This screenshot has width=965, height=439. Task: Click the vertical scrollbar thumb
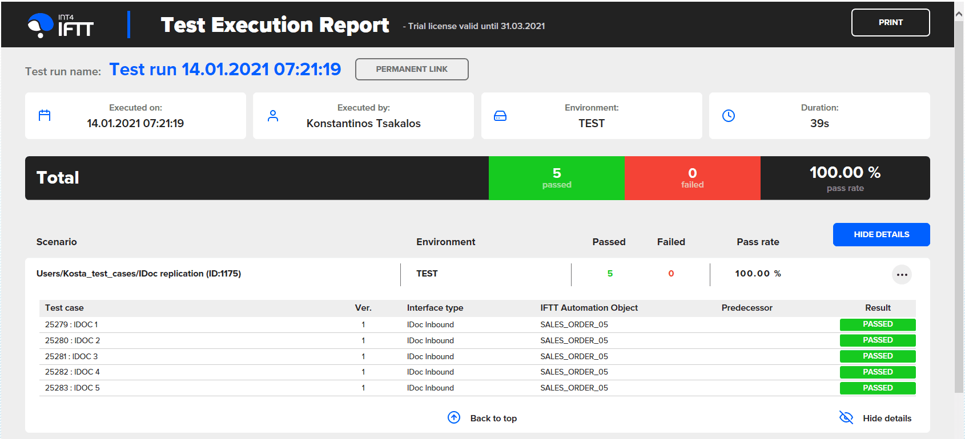coord(959,208)
